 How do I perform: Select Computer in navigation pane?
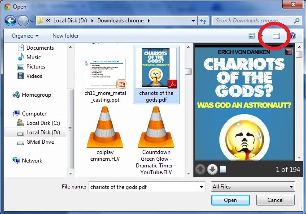pos(30,114)
